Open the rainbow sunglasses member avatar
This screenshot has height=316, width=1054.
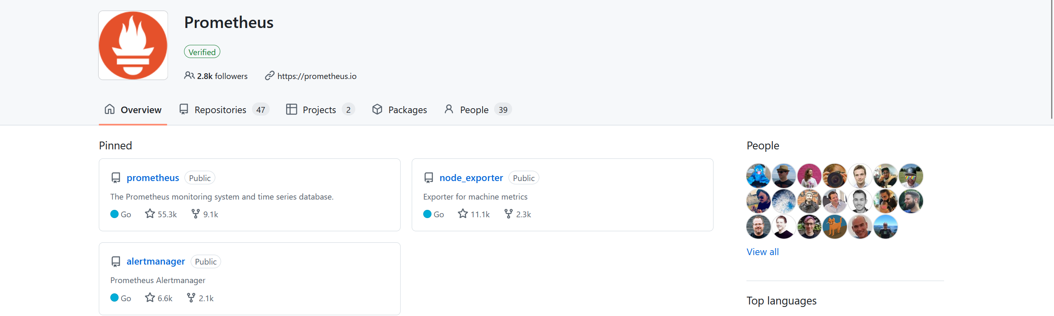click(911, 176)
